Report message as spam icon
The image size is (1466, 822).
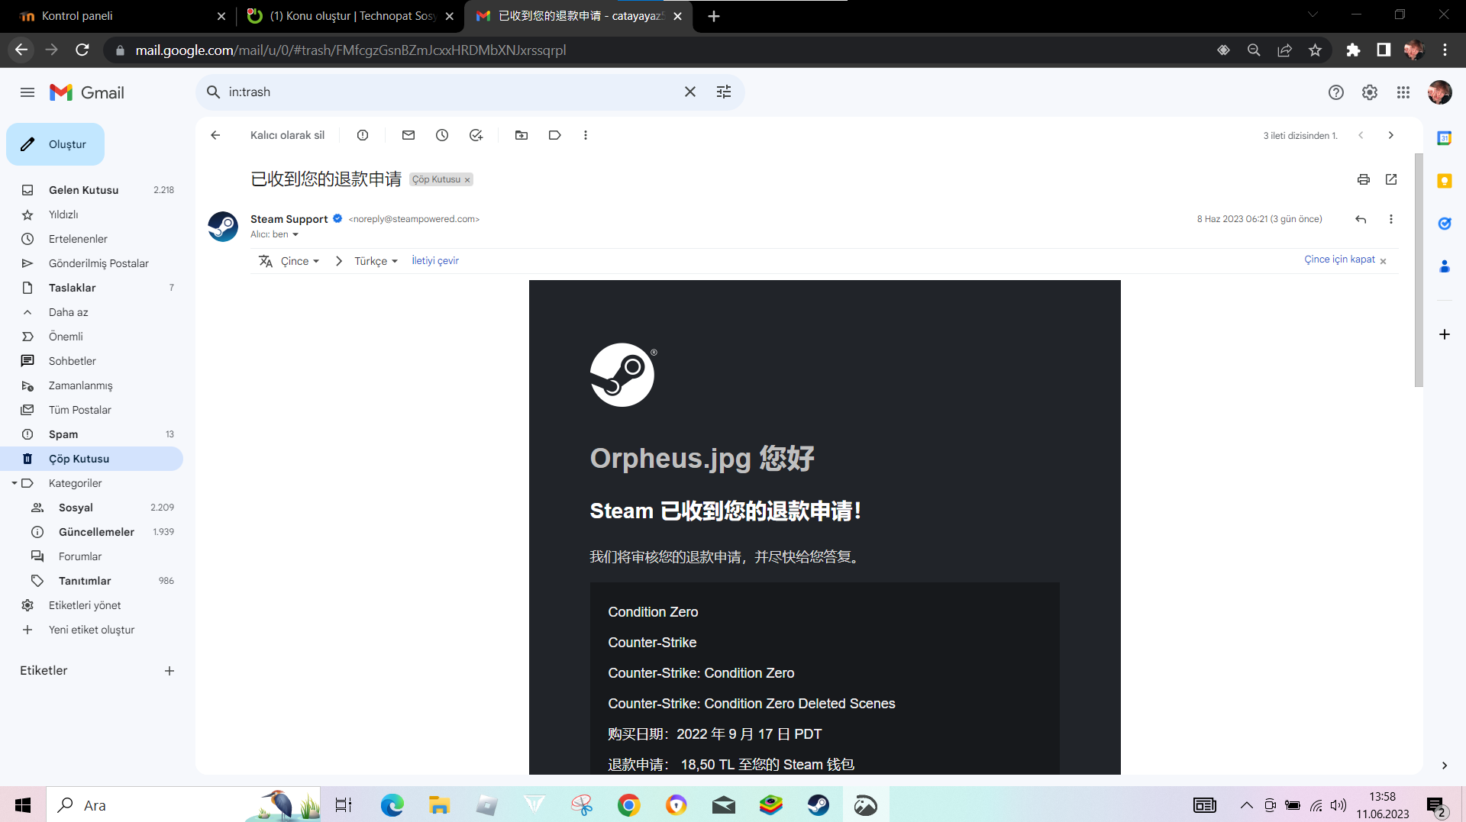363,135
